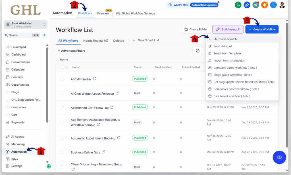The height and width of the screenshot is (175, 291).
Task: Open the AI Agents section
Action: (18, 136)
